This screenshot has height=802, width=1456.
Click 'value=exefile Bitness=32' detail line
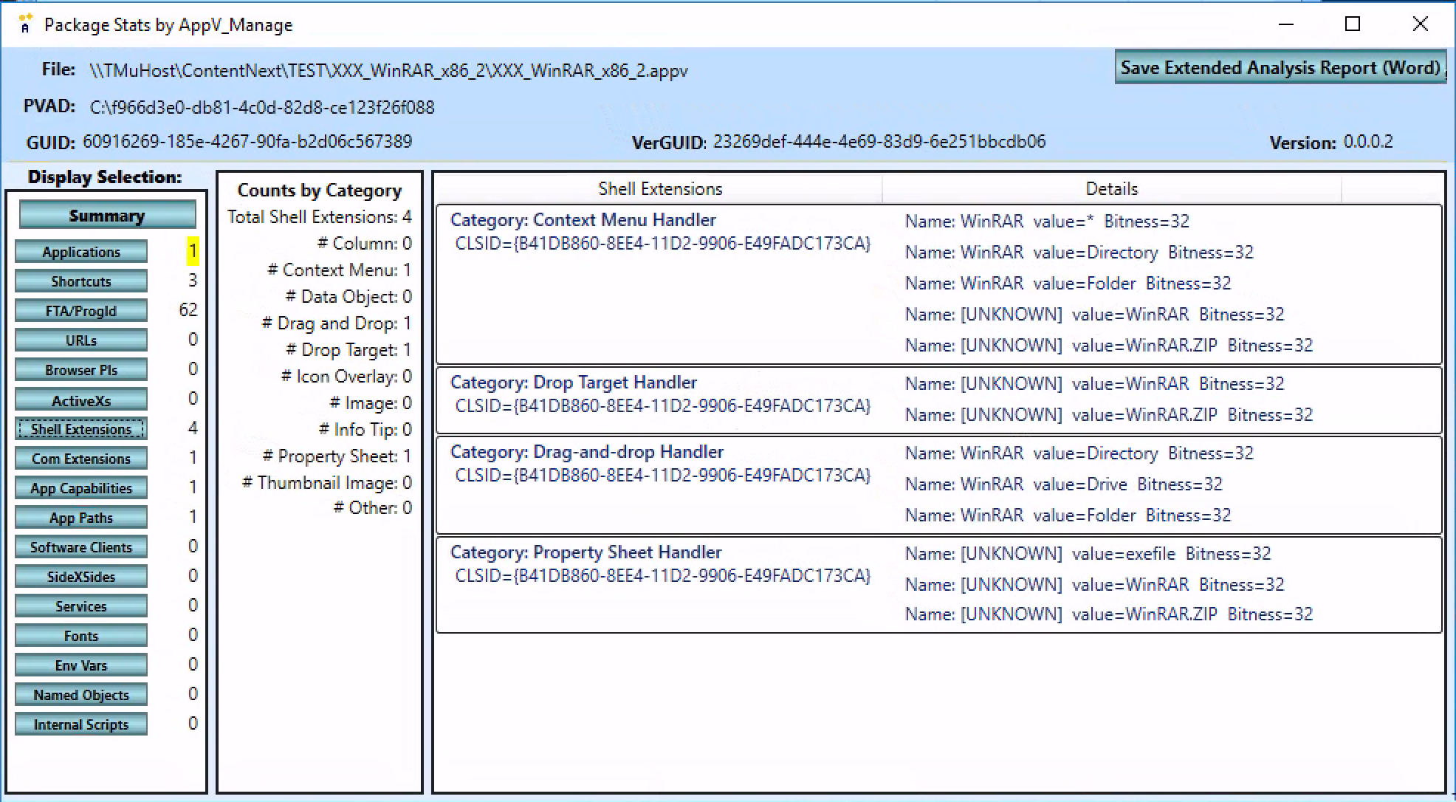click(1088, 554)
